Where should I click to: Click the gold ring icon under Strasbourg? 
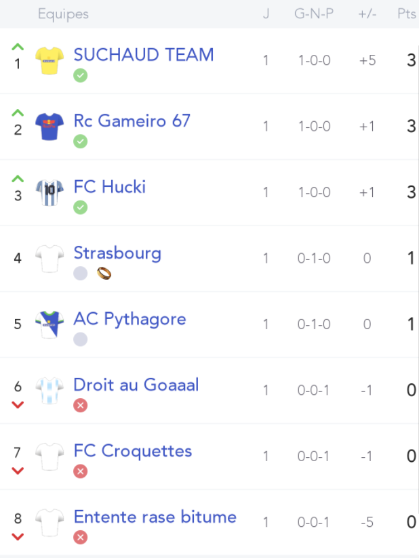click(x=104, y=274)
